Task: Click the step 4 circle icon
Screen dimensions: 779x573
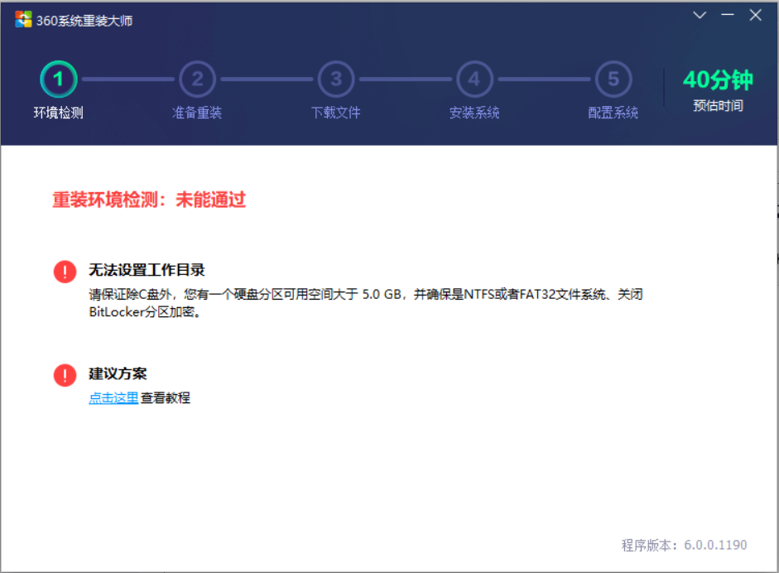Action: click(474, 79)
